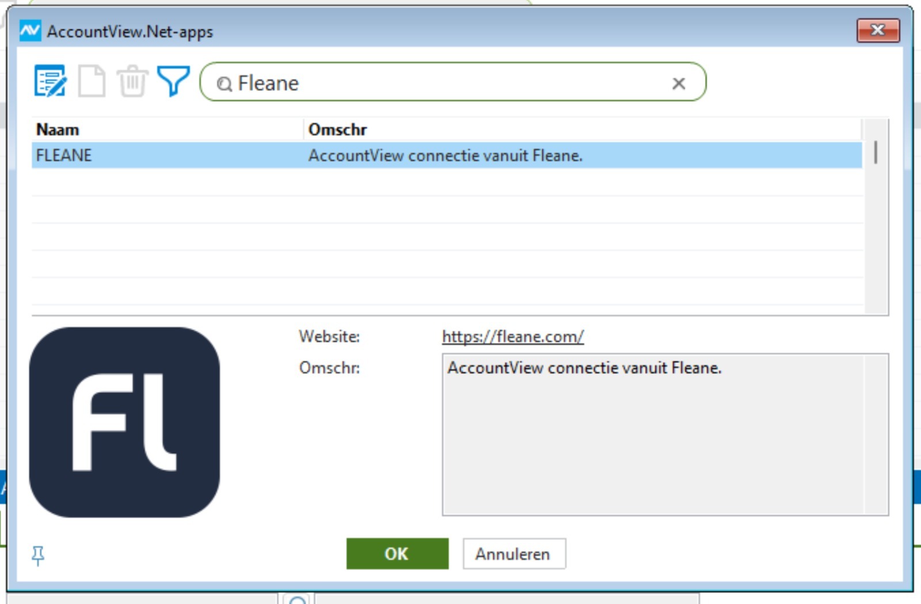The height and width of the screenshot is (604, 921).
Task: Click inside the Fleane search field
Action: 449,83
